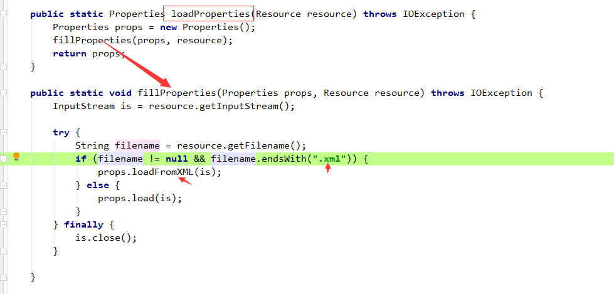
Task: Collapse the fillProperties method fold marker
Action: tap(4, 93)
